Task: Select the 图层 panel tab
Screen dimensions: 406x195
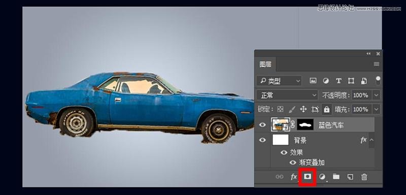Action: (265, 64)
